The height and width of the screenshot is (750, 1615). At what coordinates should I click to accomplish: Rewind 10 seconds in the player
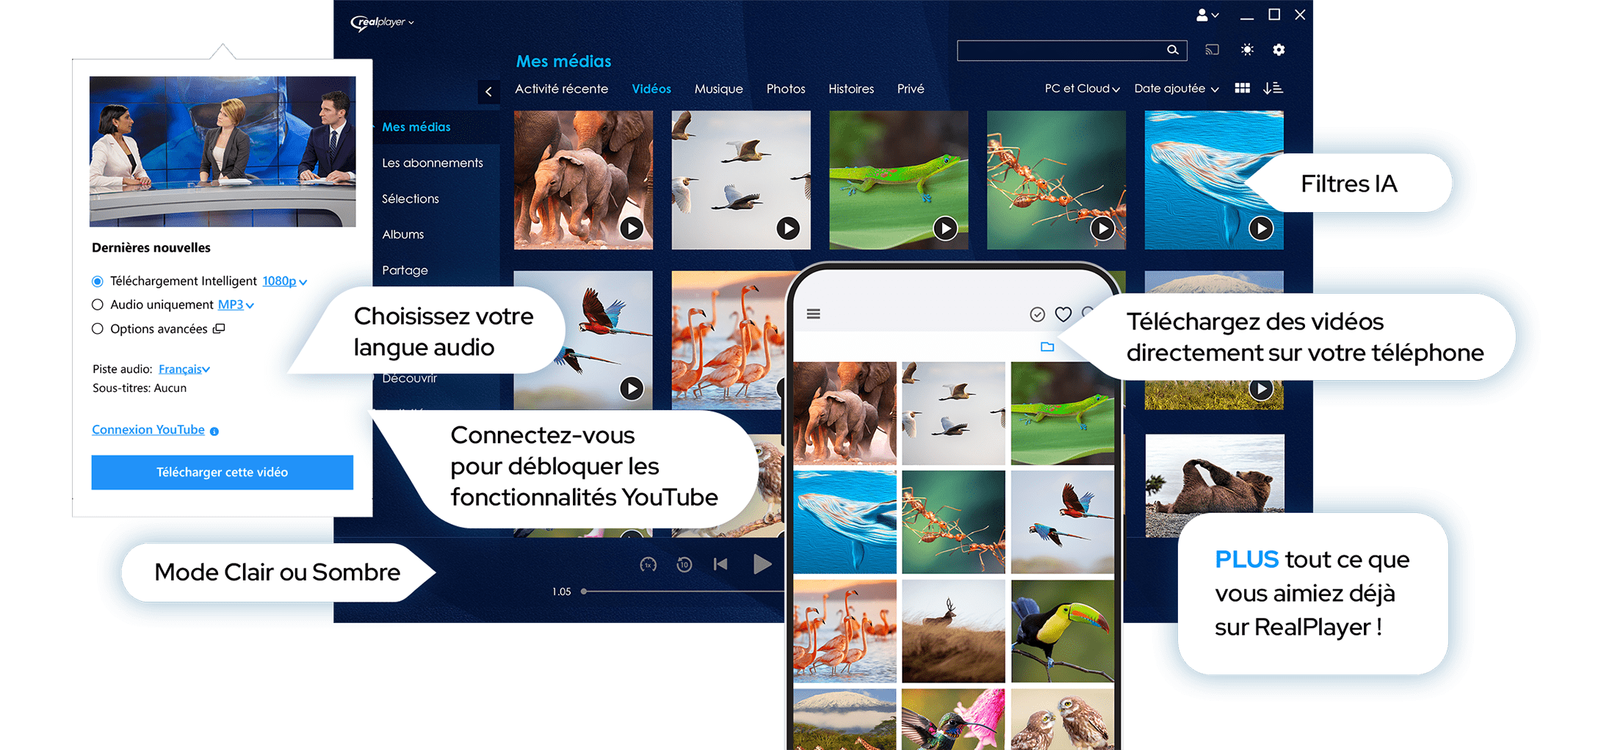click(x=684, y=564)
